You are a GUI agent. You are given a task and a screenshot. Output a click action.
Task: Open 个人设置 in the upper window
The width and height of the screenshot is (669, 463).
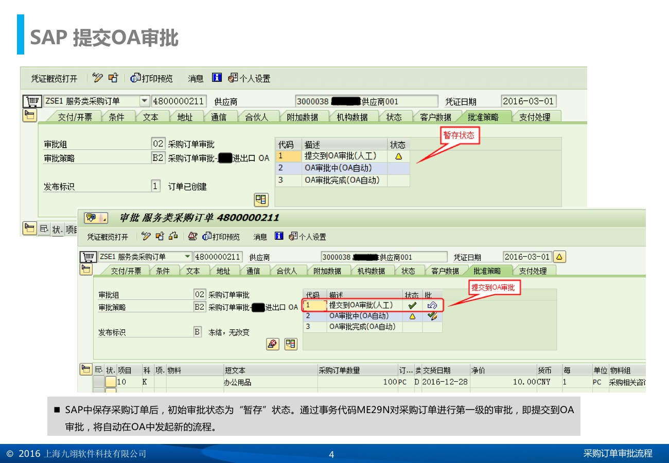(x=250, y=78)
